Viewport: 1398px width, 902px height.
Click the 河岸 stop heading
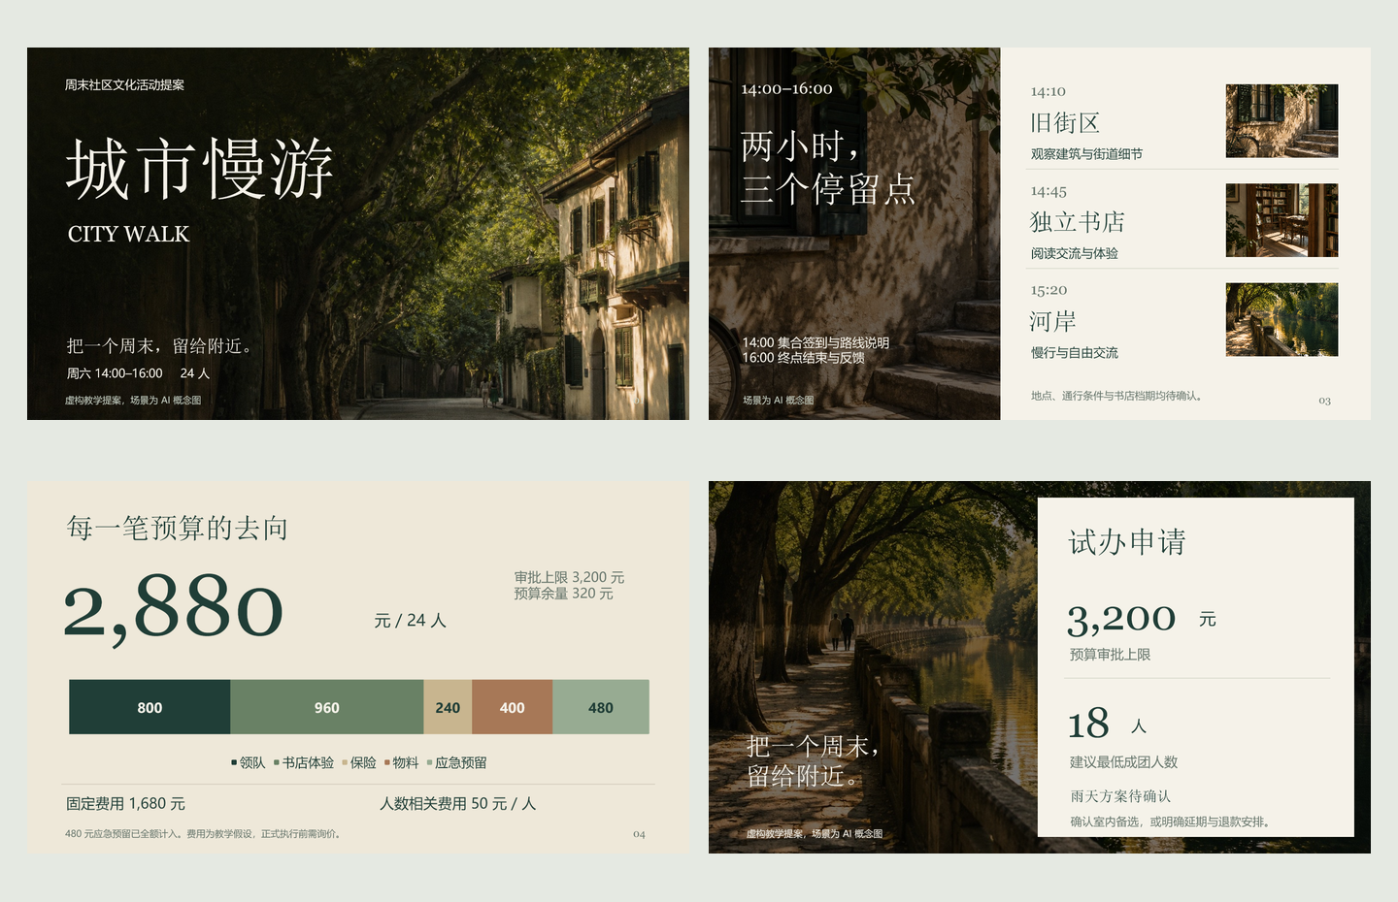1053,321
